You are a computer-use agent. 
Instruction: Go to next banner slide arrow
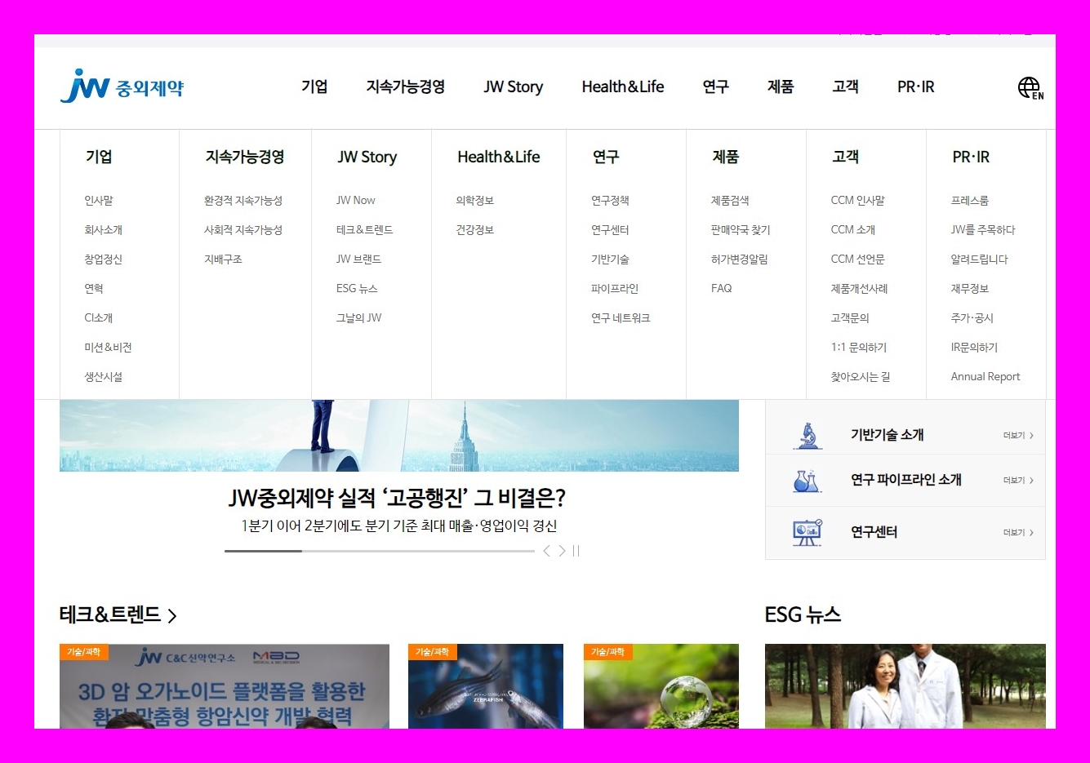click(x=562, y=551)
